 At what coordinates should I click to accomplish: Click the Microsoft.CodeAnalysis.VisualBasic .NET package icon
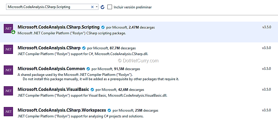point(8,91)
